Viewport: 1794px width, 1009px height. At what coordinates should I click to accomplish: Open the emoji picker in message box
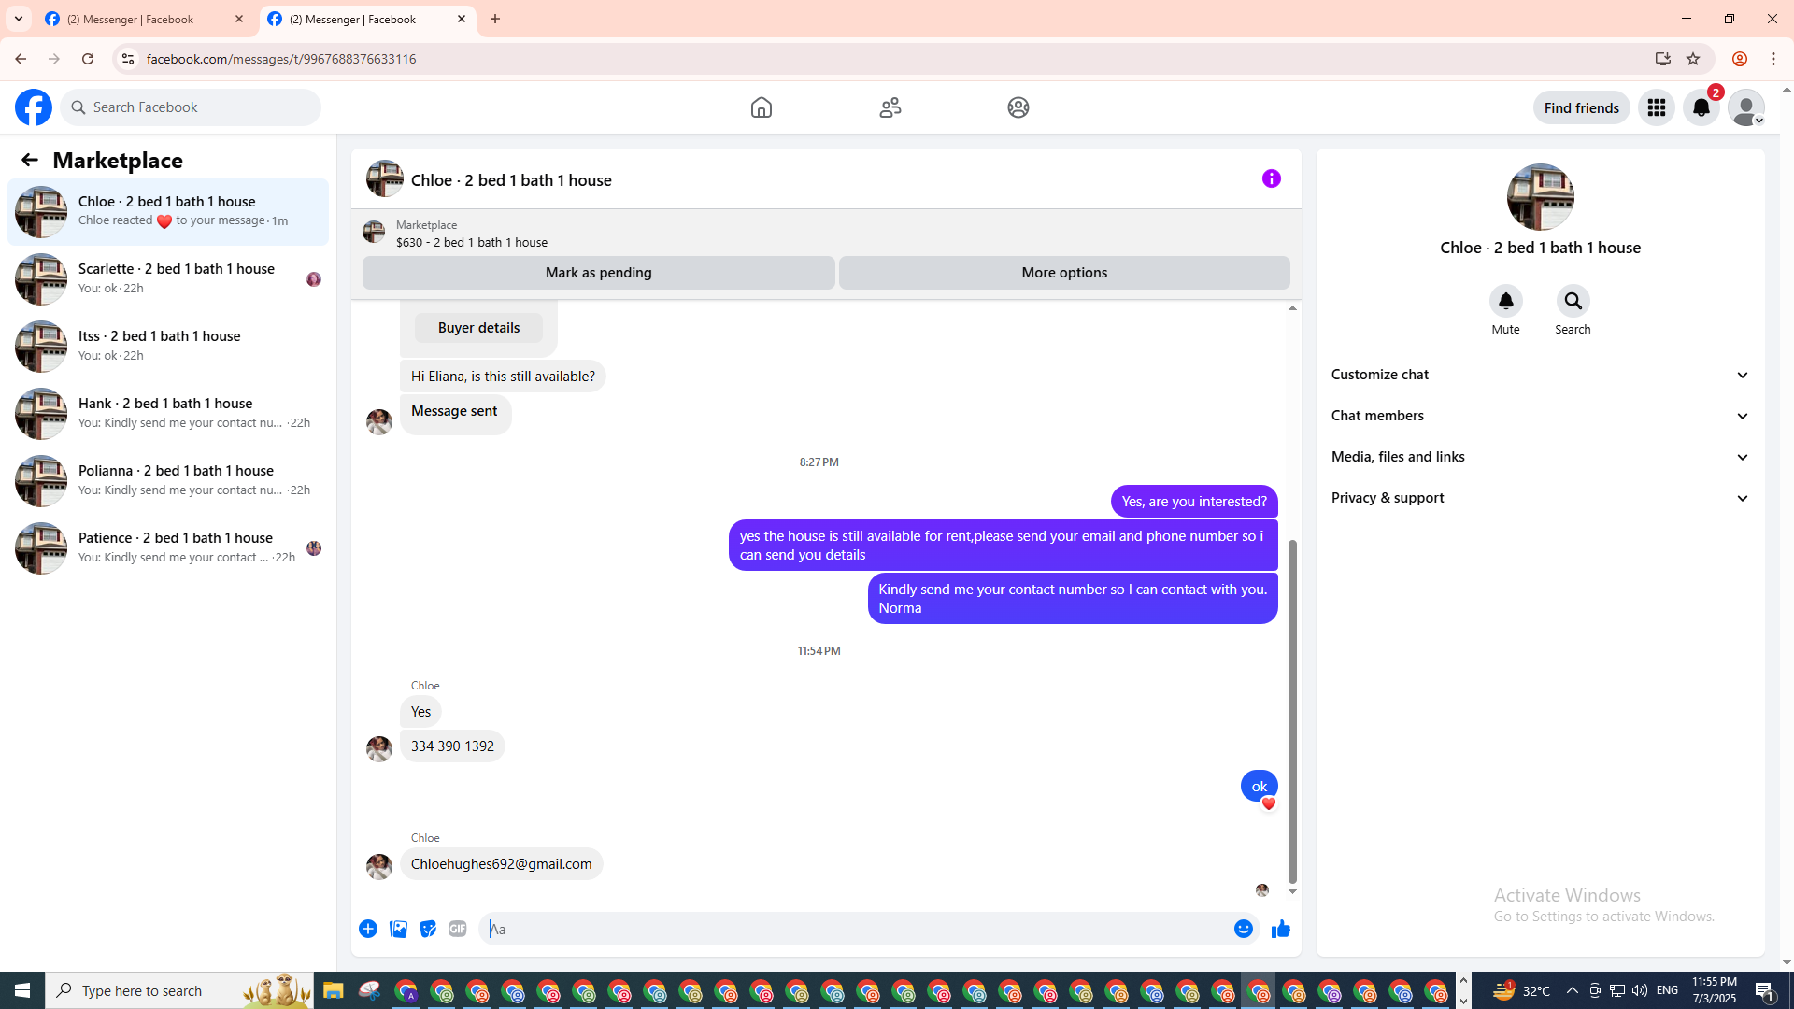click(1243, 929)
